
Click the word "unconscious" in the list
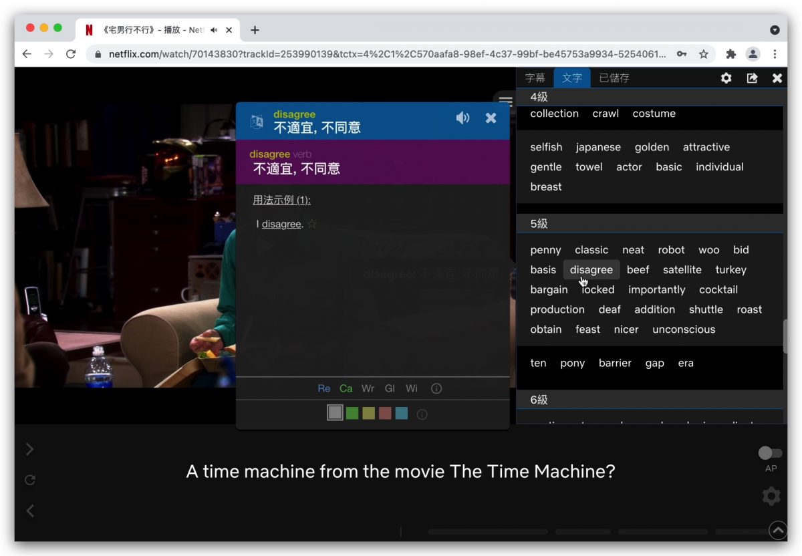[x=684, y=329]
